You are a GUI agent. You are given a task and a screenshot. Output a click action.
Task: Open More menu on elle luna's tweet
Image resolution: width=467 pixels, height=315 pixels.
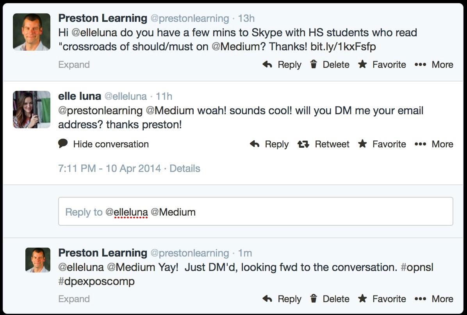click(434, 144)
